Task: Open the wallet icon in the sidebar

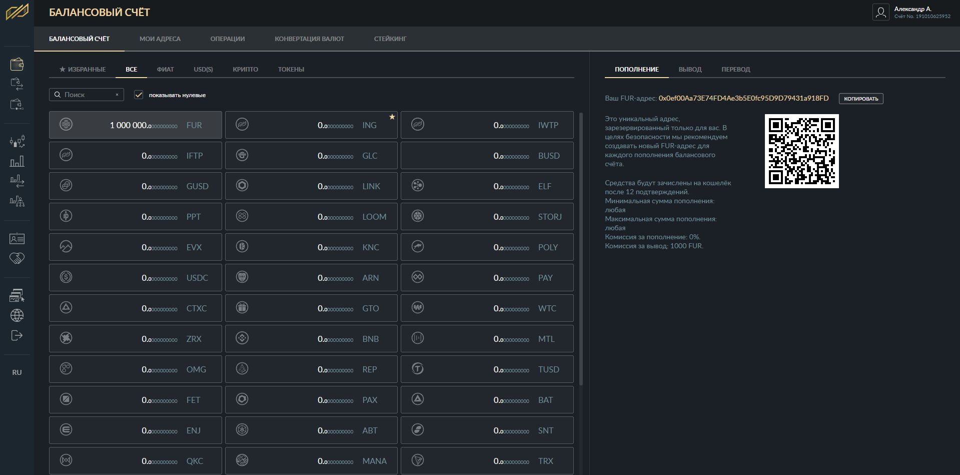Action: coord(17,64)
